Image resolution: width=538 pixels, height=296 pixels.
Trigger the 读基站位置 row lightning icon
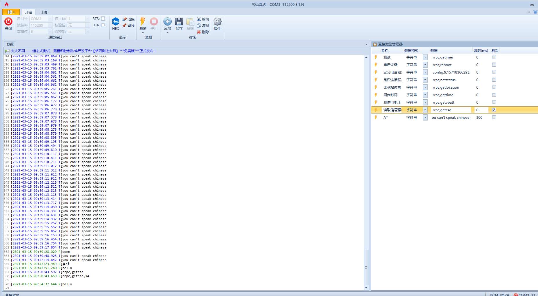pos(376,87)
